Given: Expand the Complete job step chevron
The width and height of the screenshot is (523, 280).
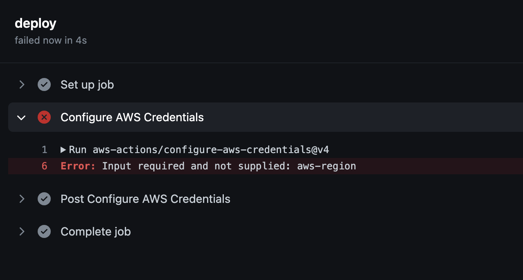Looking at the screenshot, I should tap(22, 231).
